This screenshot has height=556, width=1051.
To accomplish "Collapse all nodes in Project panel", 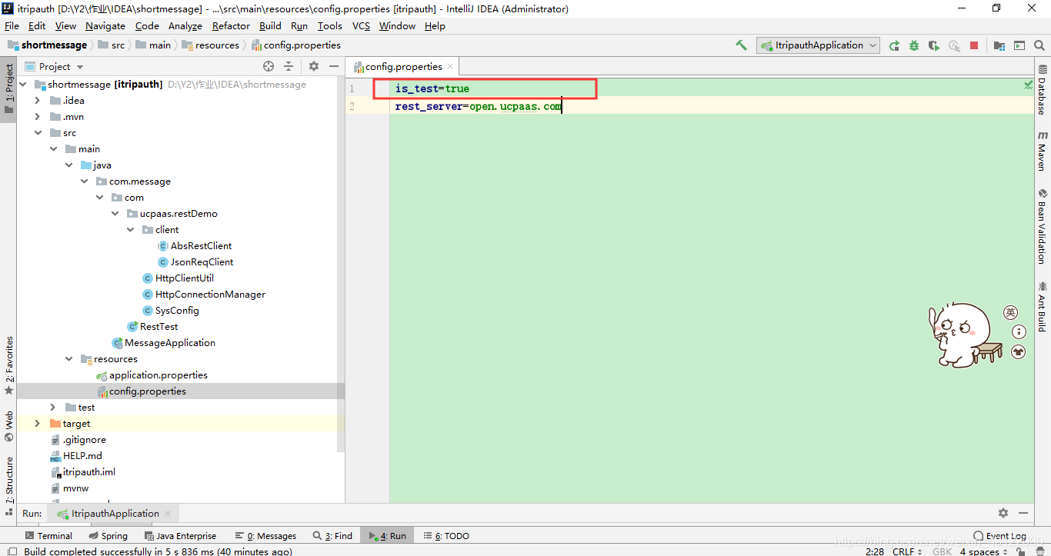I will tap(289, 66).
